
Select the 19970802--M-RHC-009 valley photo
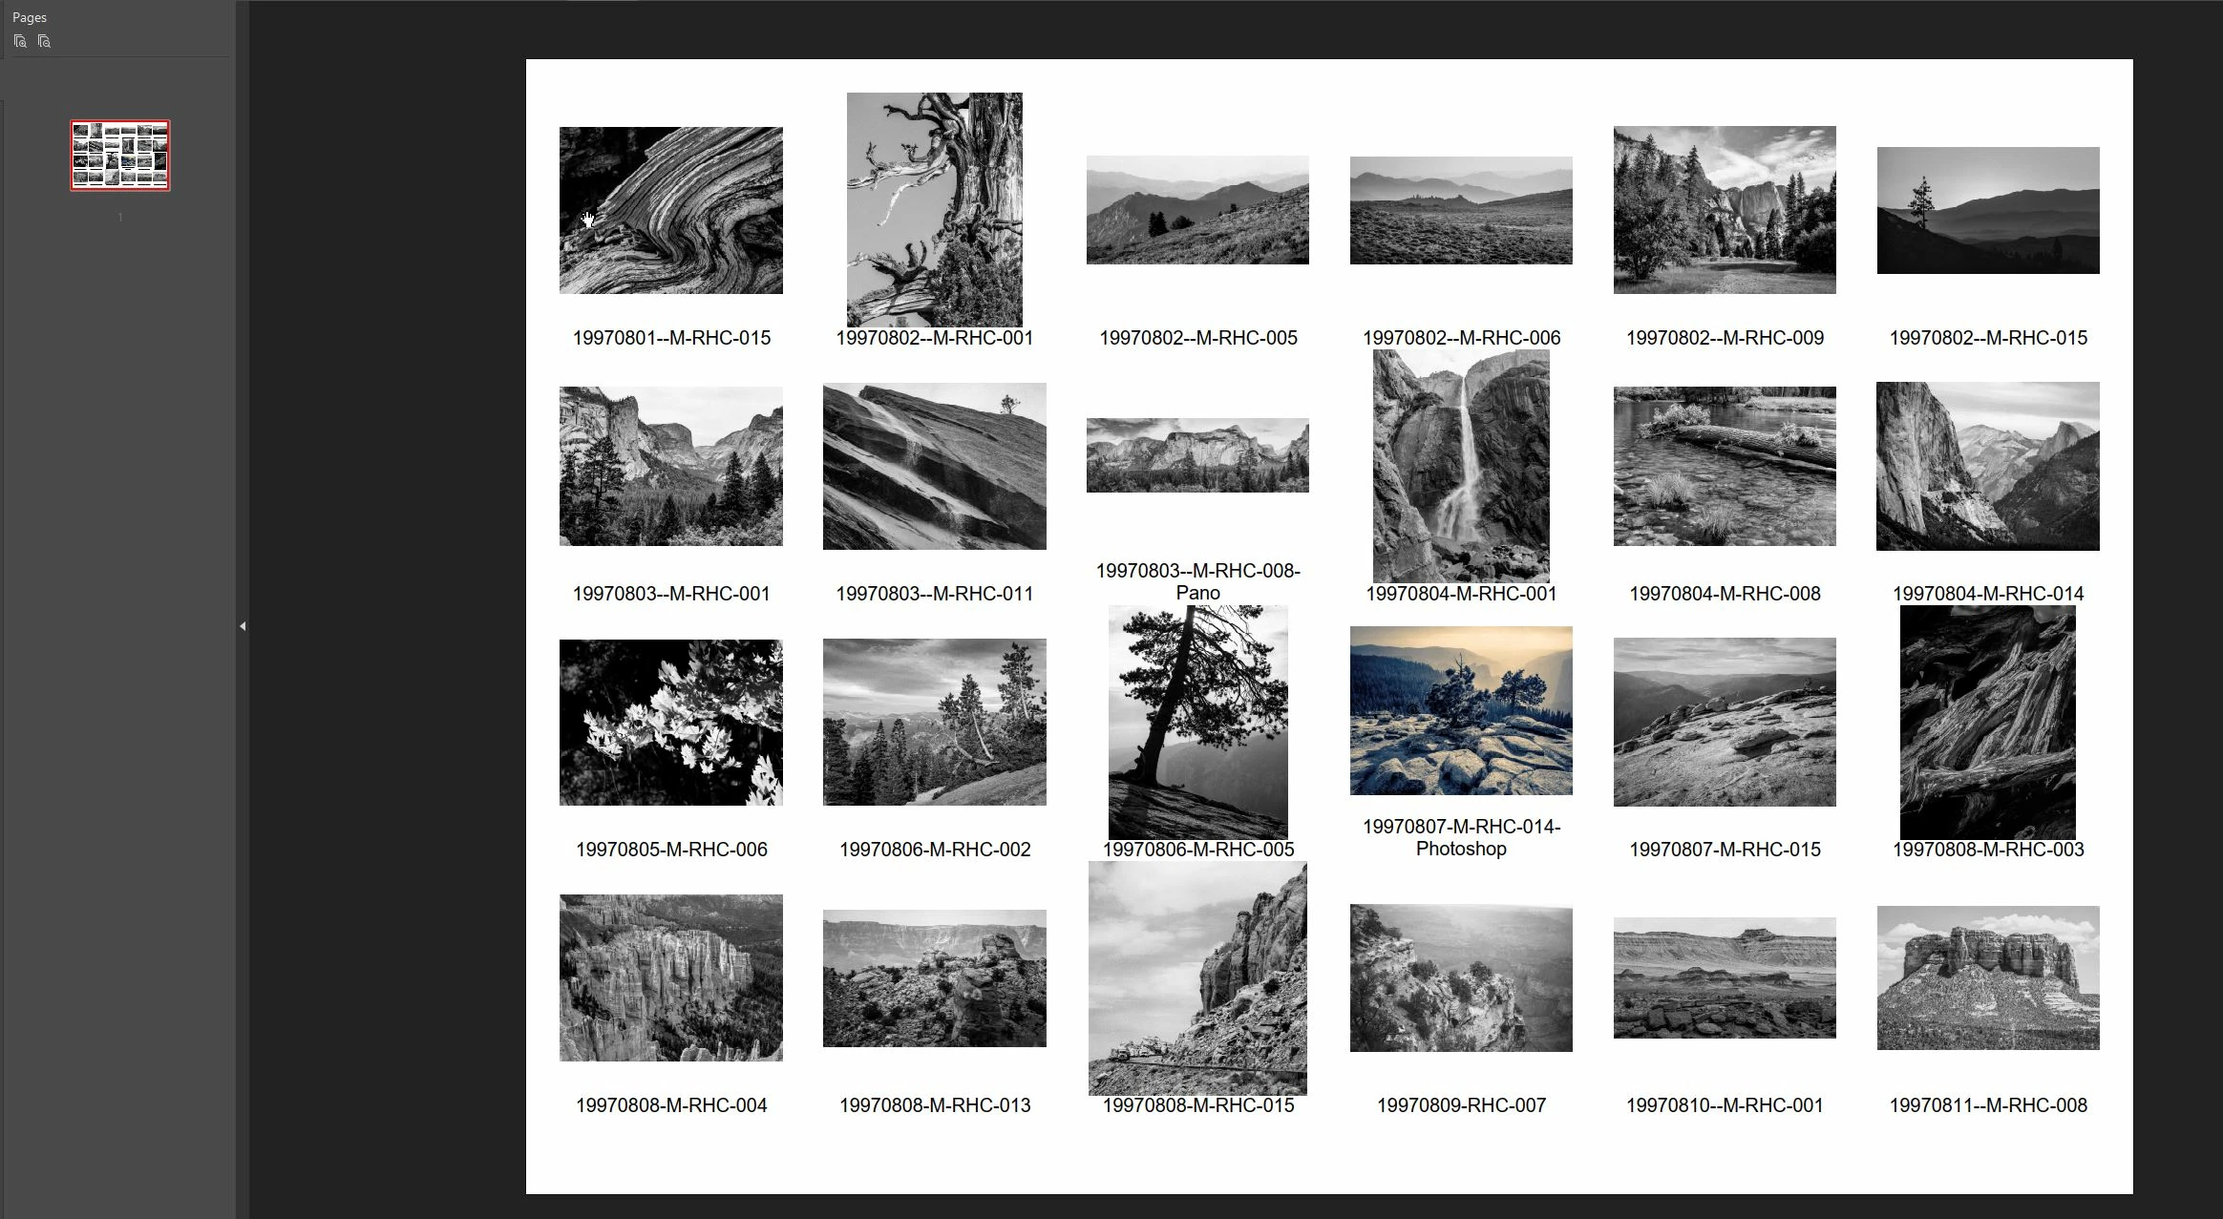point(1725,210)
